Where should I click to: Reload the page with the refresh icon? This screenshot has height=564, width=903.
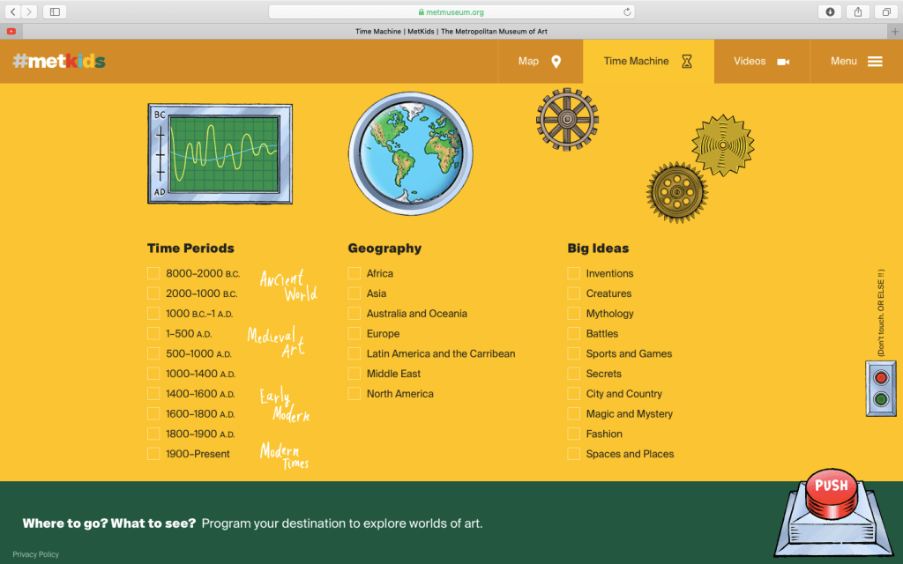pos(627,12)
